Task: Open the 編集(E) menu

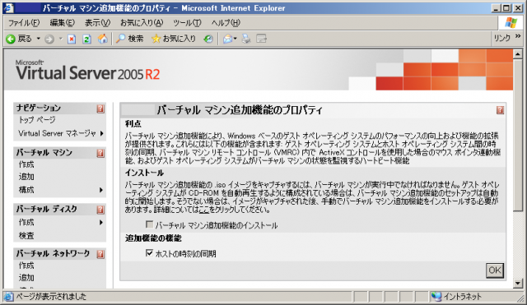Action: pos(63,23)
